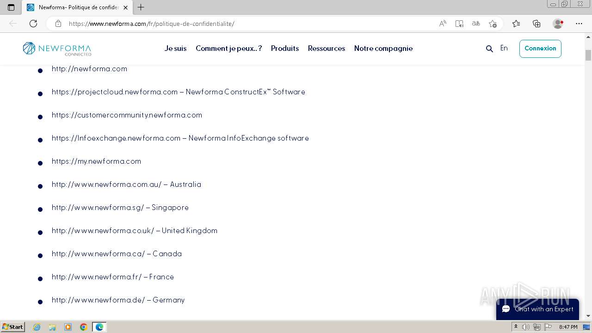Open Internet Explorer from taskbar
The image size is (592, 333).
click(x=37, y=327)
